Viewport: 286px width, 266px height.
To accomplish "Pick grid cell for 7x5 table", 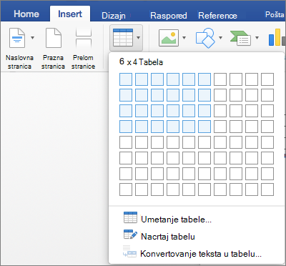I will click(220, 142).
